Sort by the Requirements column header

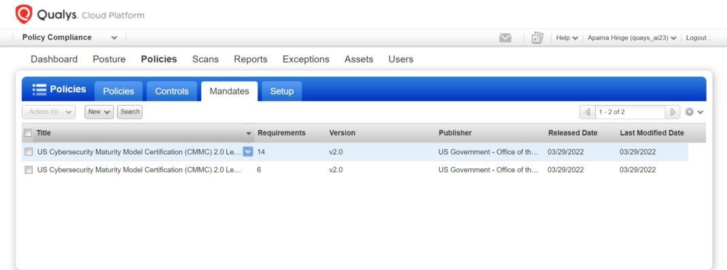pyautogui.click(x=281, y=133)
